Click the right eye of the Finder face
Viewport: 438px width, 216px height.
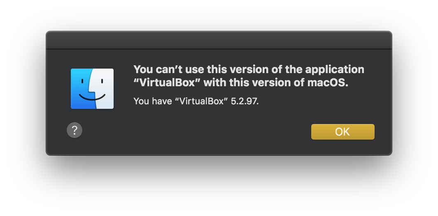(102, 81)
